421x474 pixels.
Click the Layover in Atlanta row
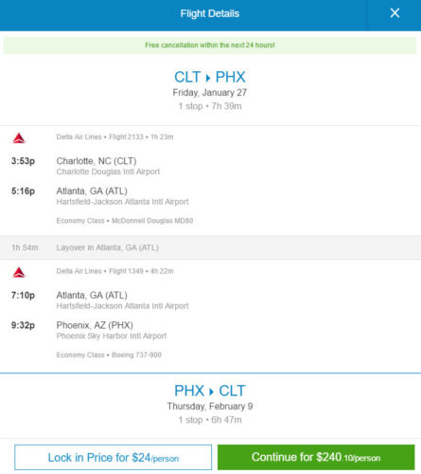(x=210, y=247)
